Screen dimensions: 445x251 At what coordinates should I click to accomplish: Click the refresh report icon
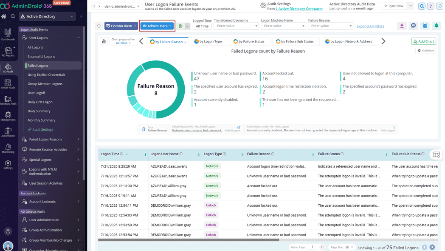(99, 26)
